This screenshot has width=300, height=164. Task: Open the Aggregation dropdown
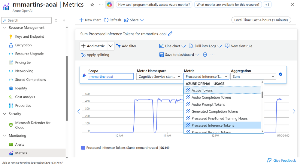[253, 76]
